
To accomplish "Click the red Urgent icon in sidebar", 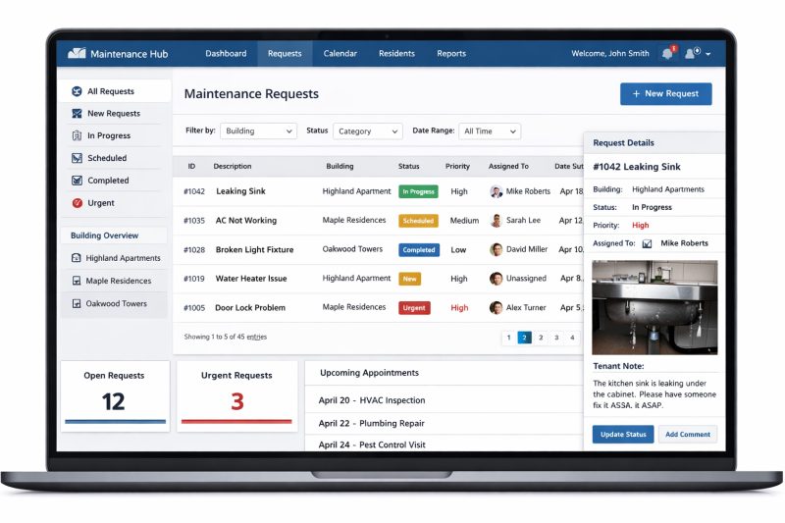I will (x=78, y=203).
